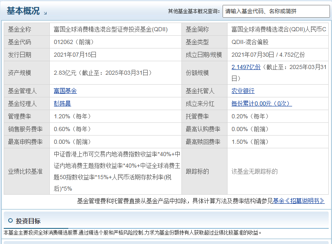
Task: Select the 基本概况 heading
Action: pos(23,11)
